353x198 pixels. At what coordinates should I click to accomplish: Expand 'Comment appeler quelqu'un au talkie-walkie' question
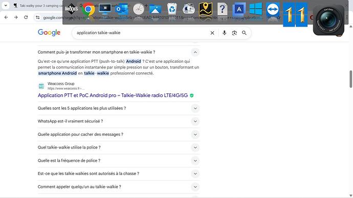(x=195, y=187)
